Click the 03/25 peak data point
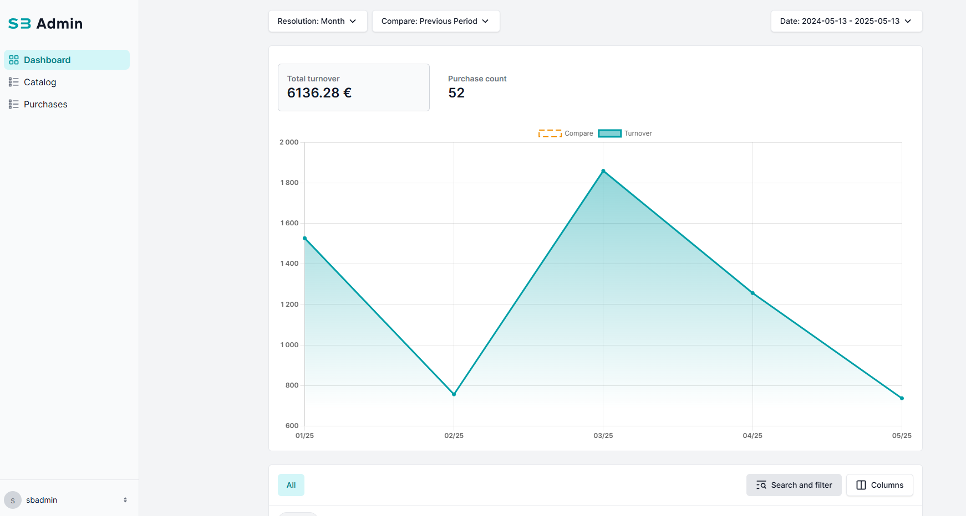Viewport: 966px width, 516px height. 603,171
